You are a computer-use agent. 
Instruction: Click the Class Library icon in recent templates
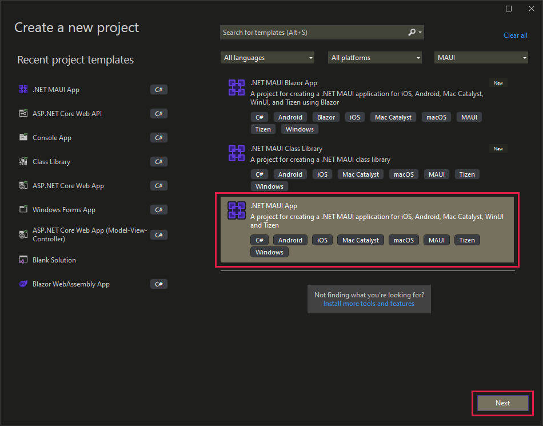click(23, 161)
